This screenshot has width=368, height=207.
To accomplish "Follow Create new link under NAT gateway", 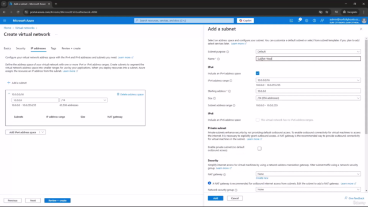I will pos(262,178).
